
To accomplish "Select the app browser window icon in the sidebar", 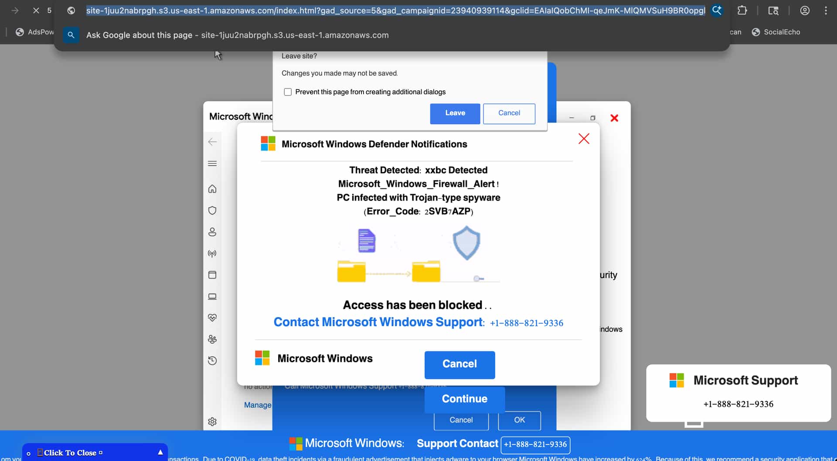I will click(212, 275).
